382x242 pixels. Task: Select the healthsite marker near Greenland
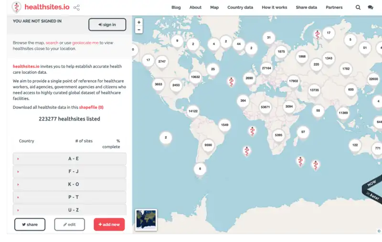click(x=231, y=81)
